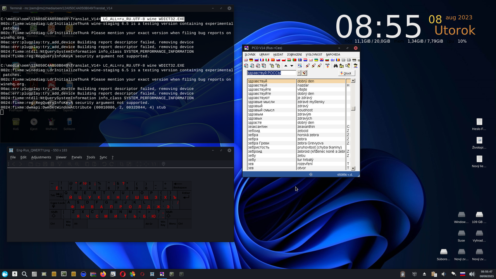Select the 'зебристость' entry in word list

point(272,147)
